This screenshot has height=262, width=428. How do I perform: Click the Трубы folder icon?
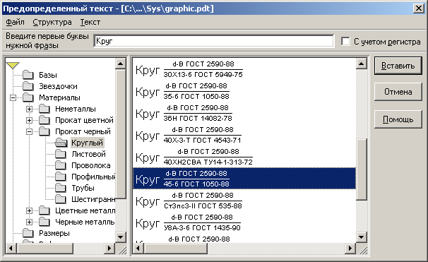(x=61, y=188)
